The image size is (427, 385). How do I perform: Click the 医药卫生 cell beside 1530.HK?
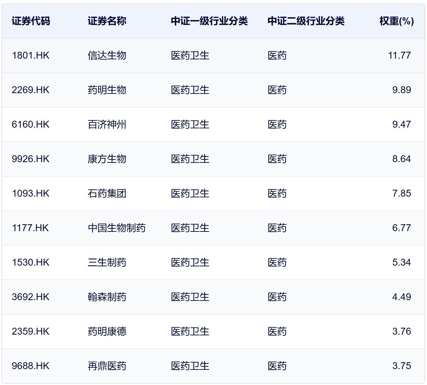point(190,263)
